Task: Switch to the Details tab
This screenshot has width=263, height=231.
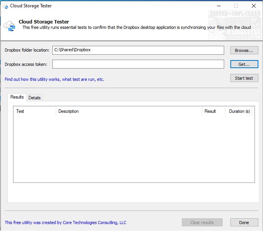Action: [x=35, y=98]
